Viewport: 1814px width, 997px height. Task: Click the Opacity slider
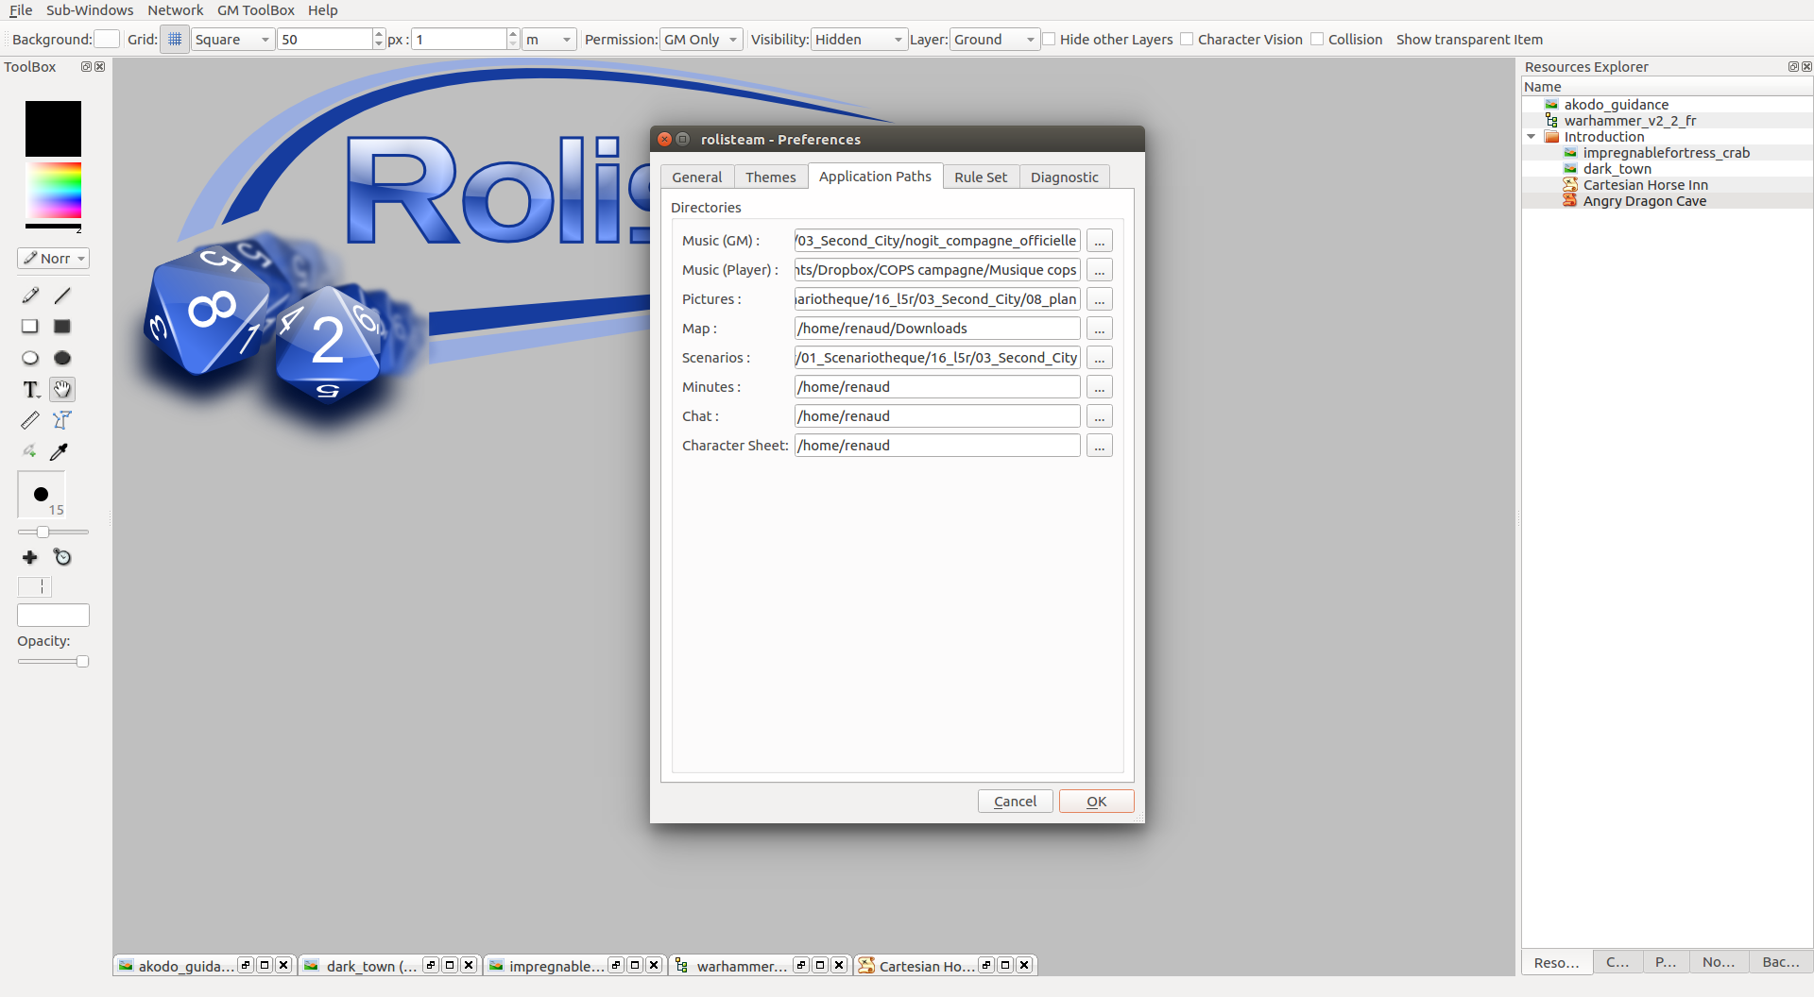click(x=53, y=662)
